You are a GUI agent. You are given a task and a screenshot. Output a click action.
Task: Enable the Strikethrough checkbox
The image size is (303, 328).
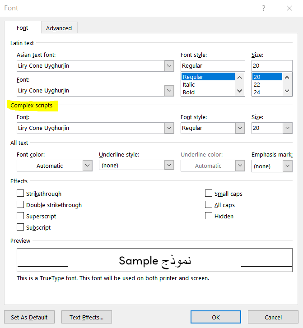[x=20, y=194]
